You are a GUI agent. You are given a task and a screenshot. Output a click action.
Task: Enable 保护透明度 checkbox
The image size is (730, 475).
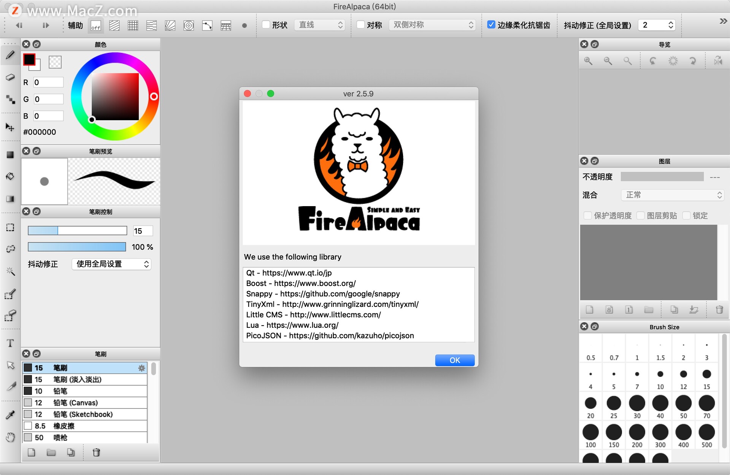point(587,216)
